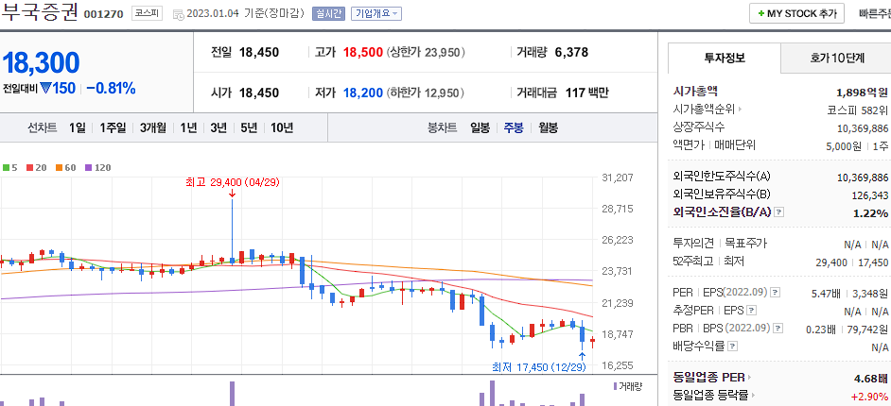This screenshot has height=406, width=891.
Task: Click the current price 18,300
Action: (41, 63)
